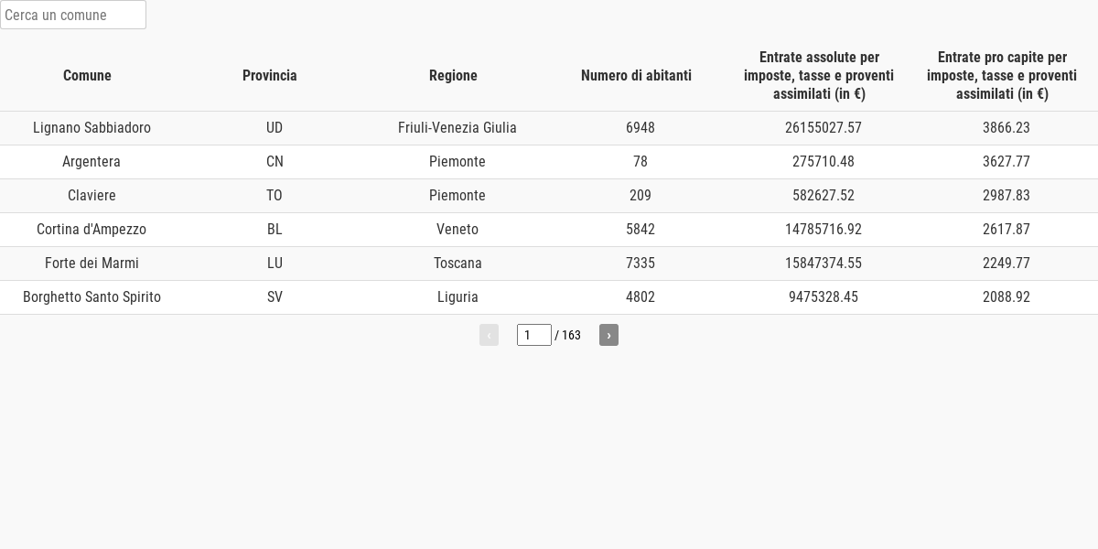Click the Liguria region cell
The width and height of the screenshot is (1098, 549).
(x=457, y=297)
